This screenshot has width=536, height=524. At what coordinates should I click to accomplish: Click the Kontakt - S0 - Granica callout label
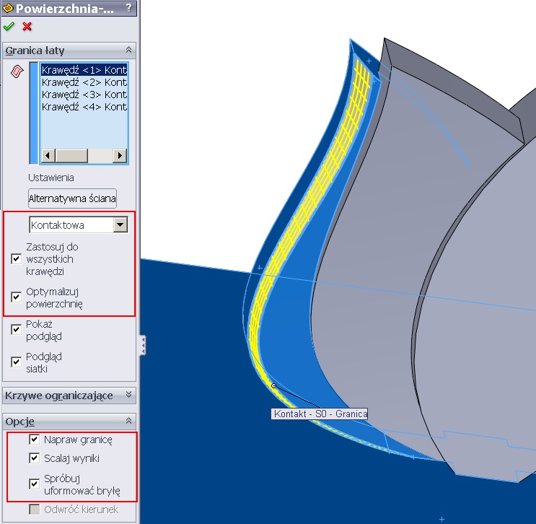click(320, 414)
